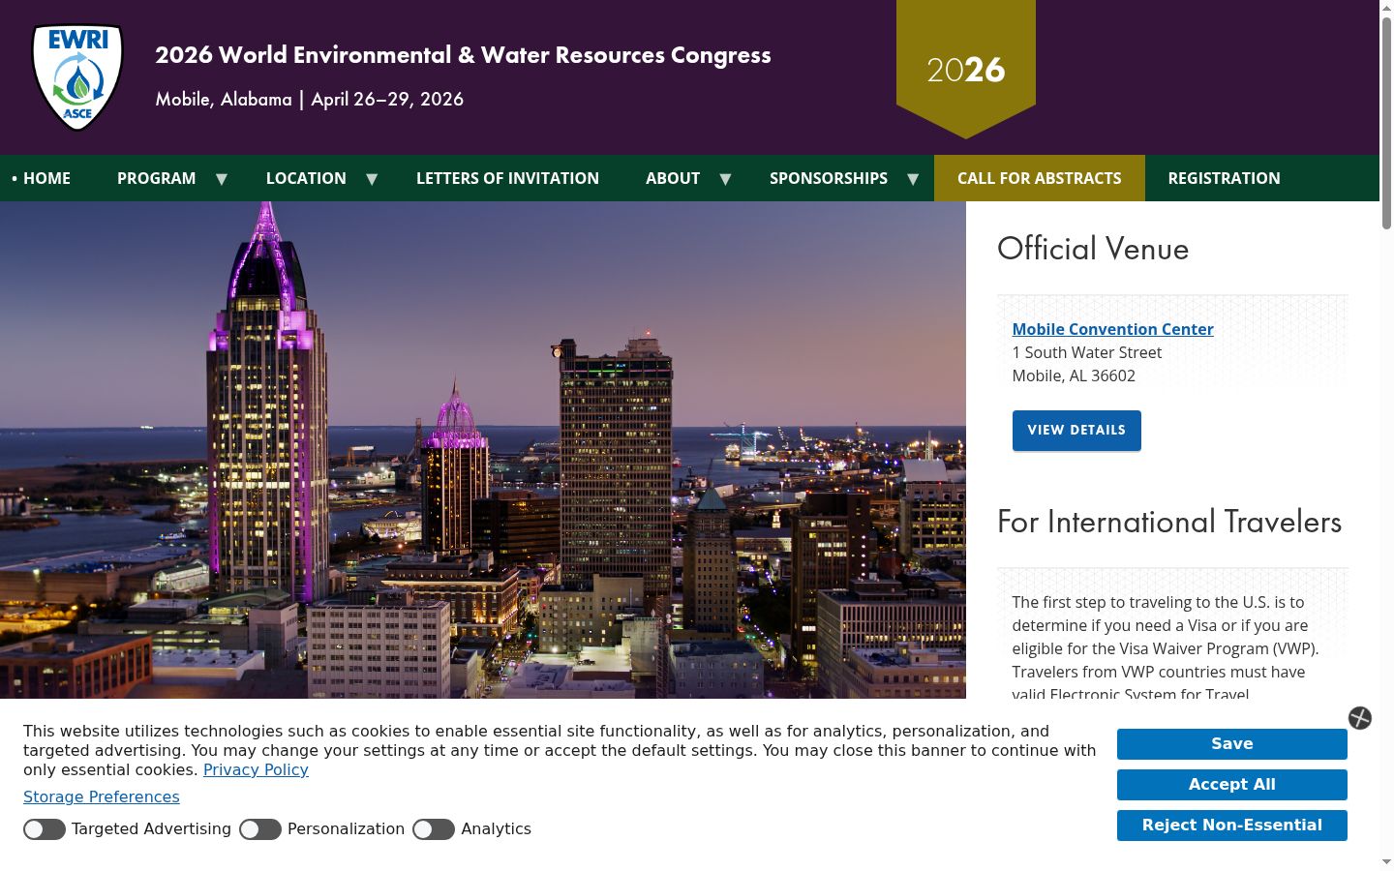Click the 2026 gold banner badge
1394x871 pixels.
tap(966, 70)
